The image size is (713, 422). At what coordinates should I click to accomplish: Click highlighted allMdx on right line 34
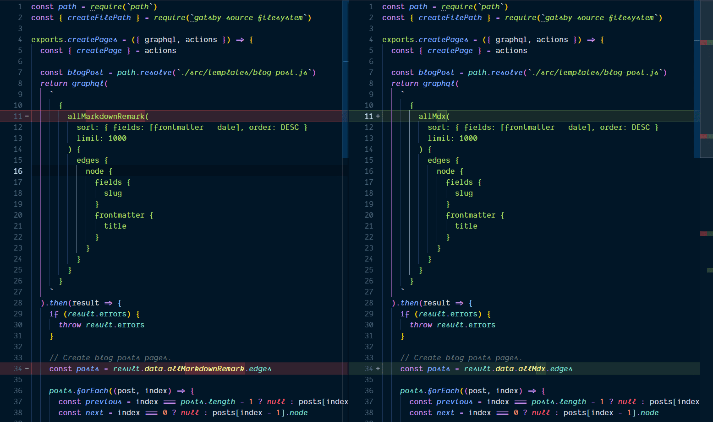pyautogui.click(x=532, y=369)
